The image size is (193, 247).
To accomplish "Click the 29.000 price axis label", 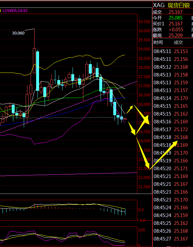I will [x=144, y=49].
